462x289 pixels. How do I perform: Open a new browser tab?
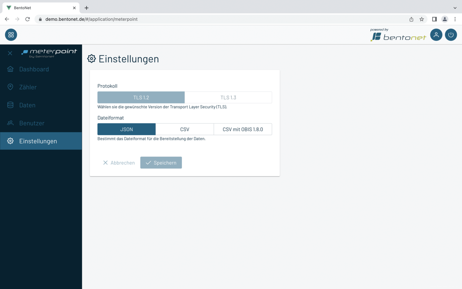[x=87, y=8]
